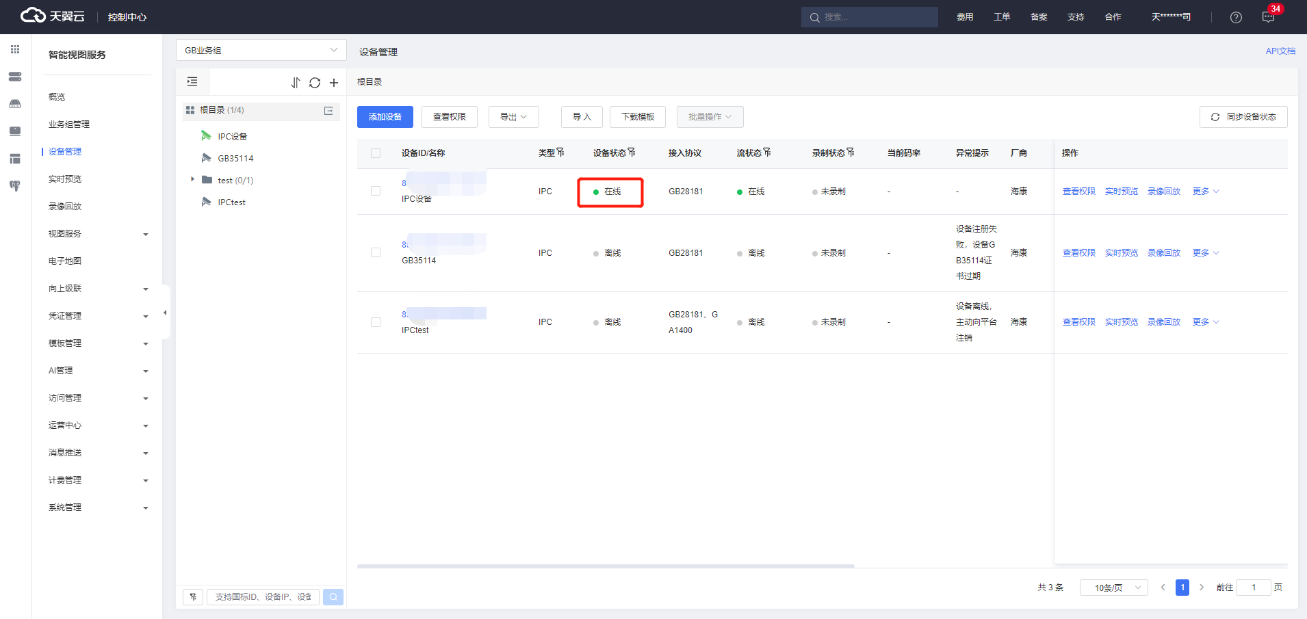Select page 1 in pagination
Image resolution: width=1307 pixels, height=619 pixels.
pos(1182,588)
